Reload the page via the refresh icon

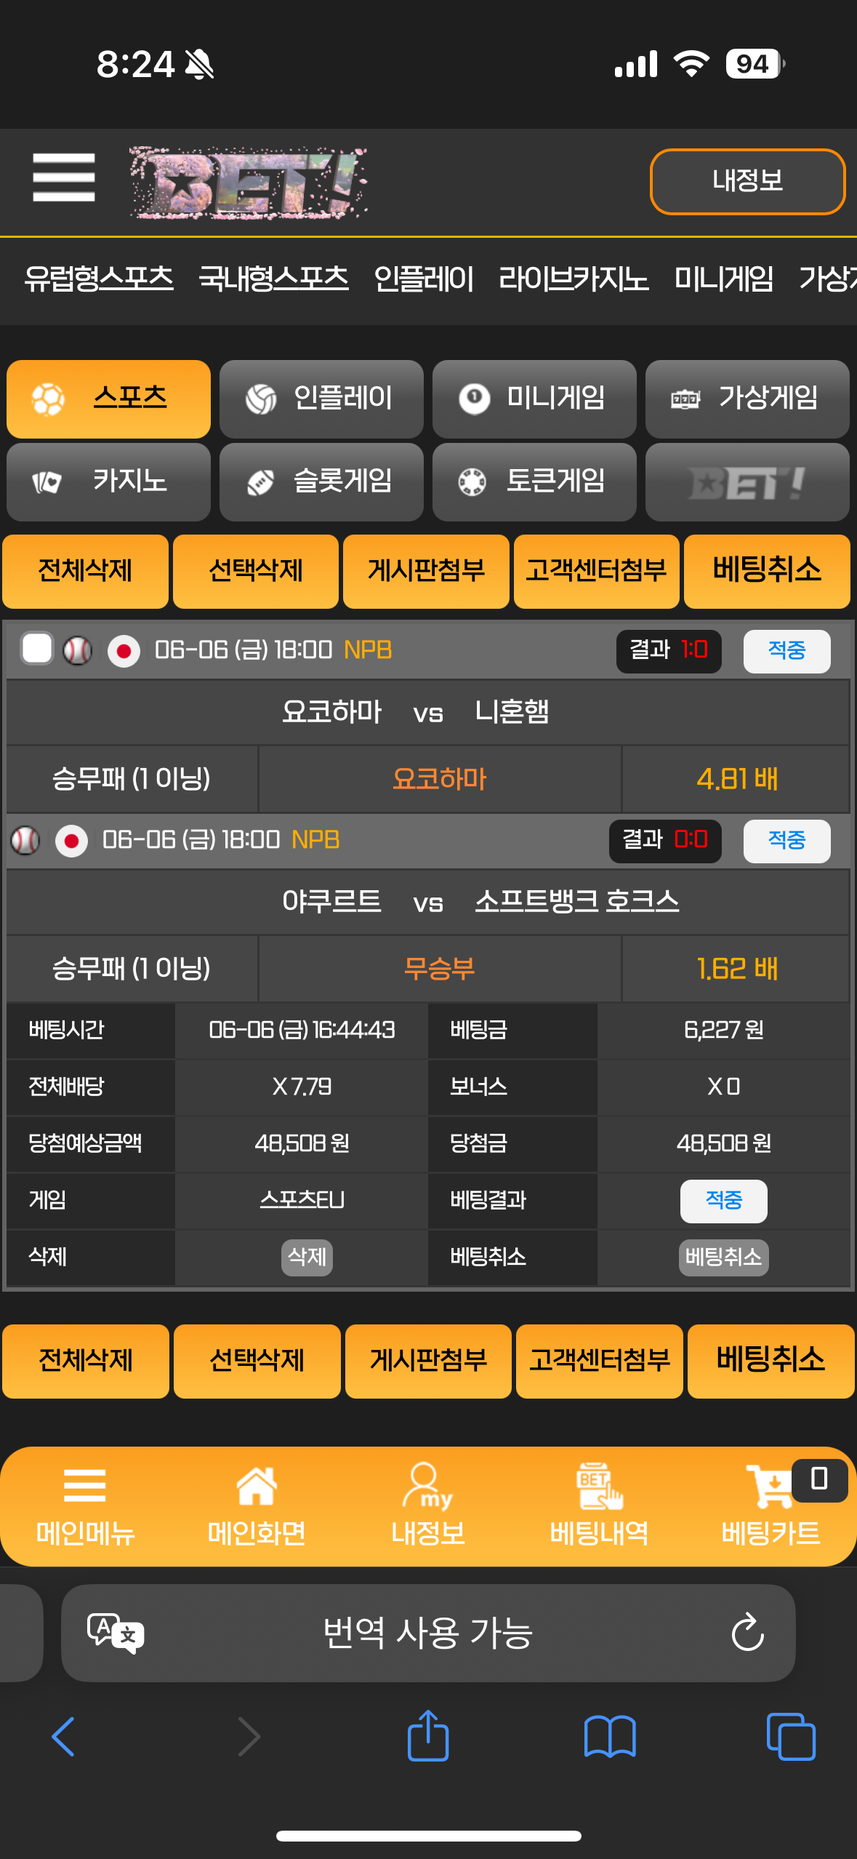pos(747,1633)
